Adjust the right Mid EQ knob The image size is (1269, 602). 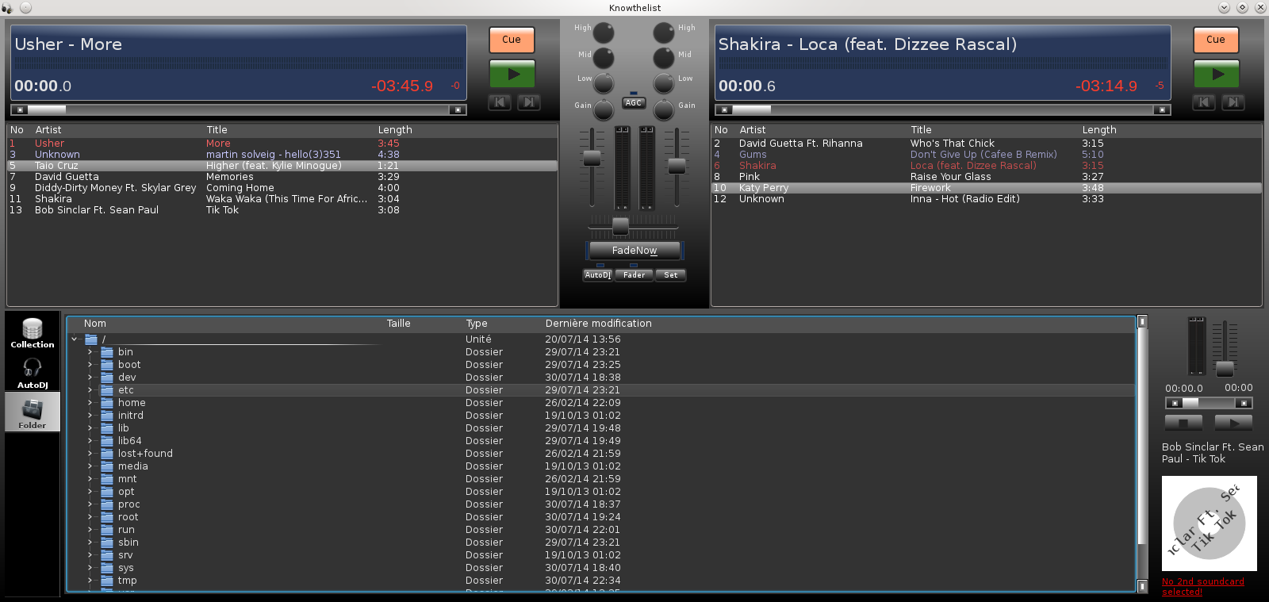point(663,58)
